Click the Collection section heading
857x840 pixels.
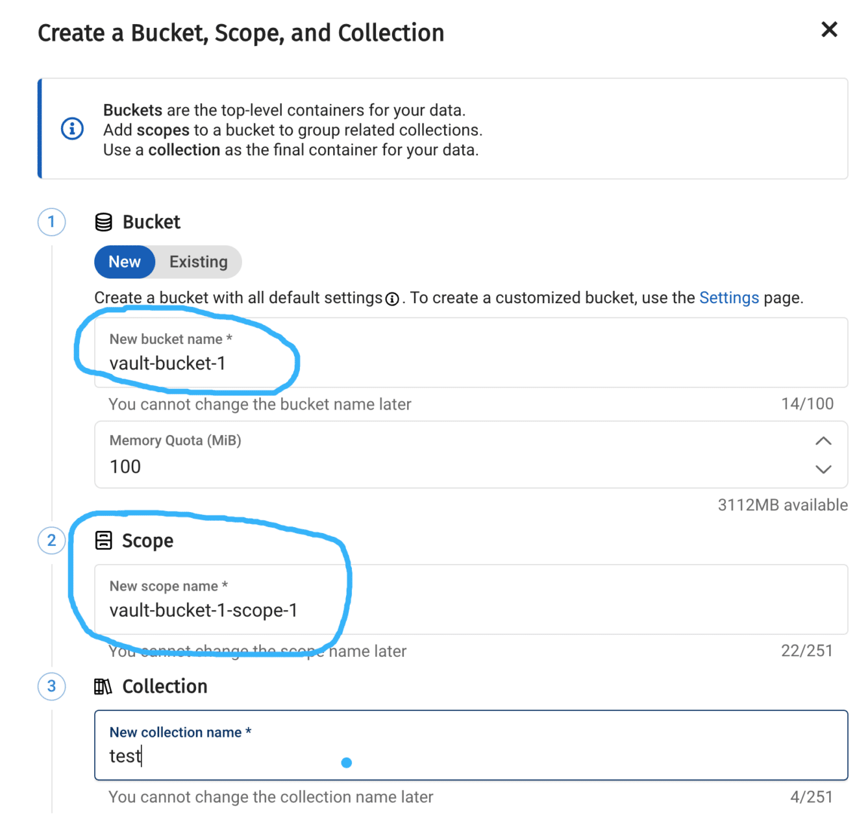coord(165,686)
